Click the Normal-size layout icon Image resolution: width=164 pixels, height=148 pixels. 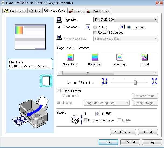70,57
